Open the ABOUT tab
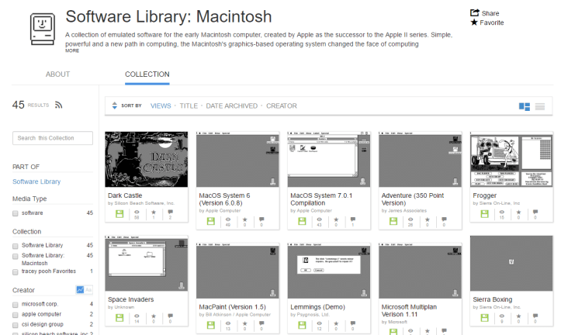Screen dimensions: 561x335 pyautogui.click(x=58, y=74)
